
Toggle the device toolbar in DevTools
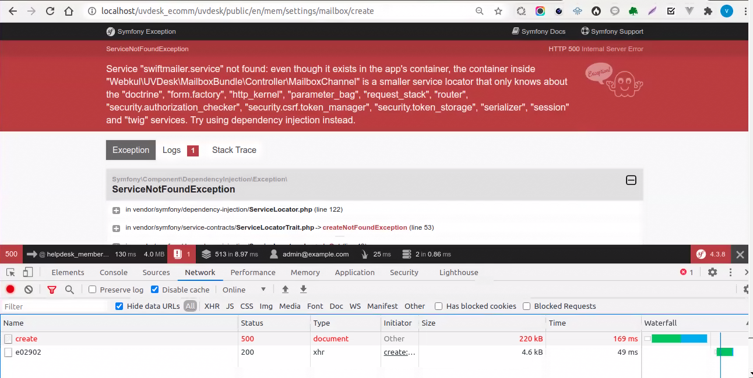(x=28, y=272)
